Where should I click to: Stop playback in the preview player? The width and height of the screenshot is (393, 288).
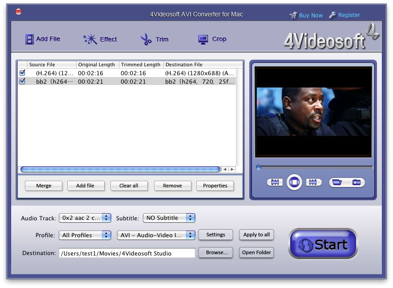[x=294, y=182]
